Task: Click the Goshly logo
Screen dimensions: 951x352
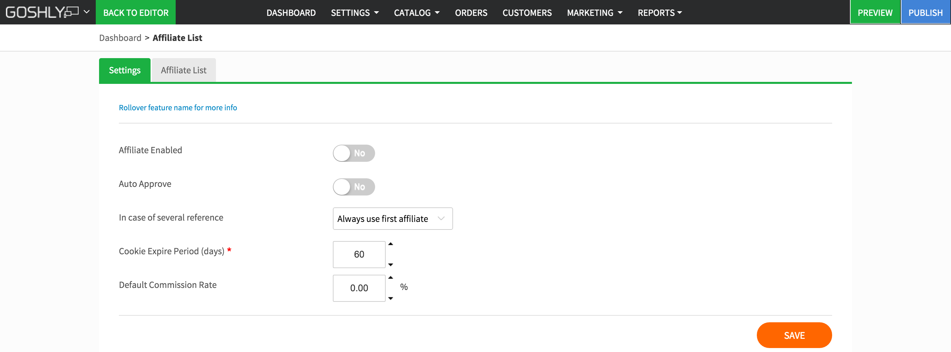Action: pyautogui.click(x=41, y=12)
